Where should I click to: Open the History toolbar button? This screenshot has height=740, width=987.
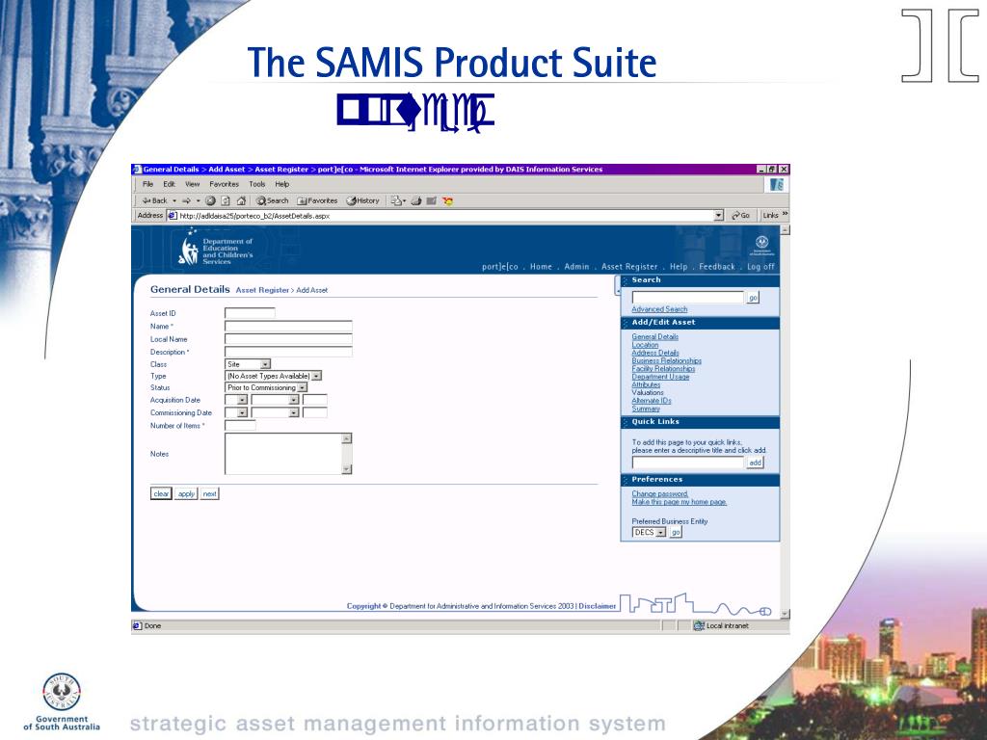(363, 200)
